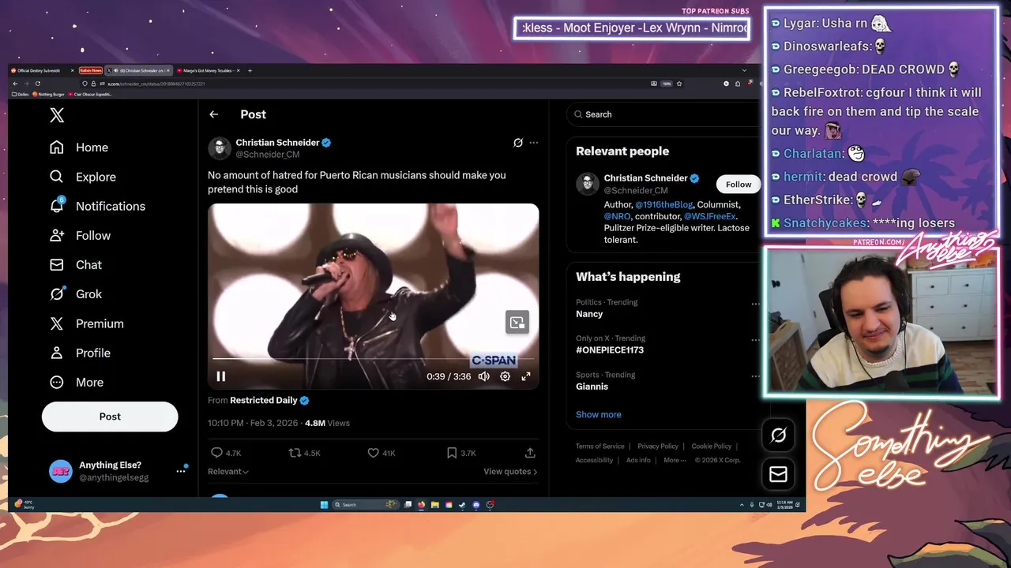Open Grok from the sidebar
1011x568 pixels.
coord(76,293)
